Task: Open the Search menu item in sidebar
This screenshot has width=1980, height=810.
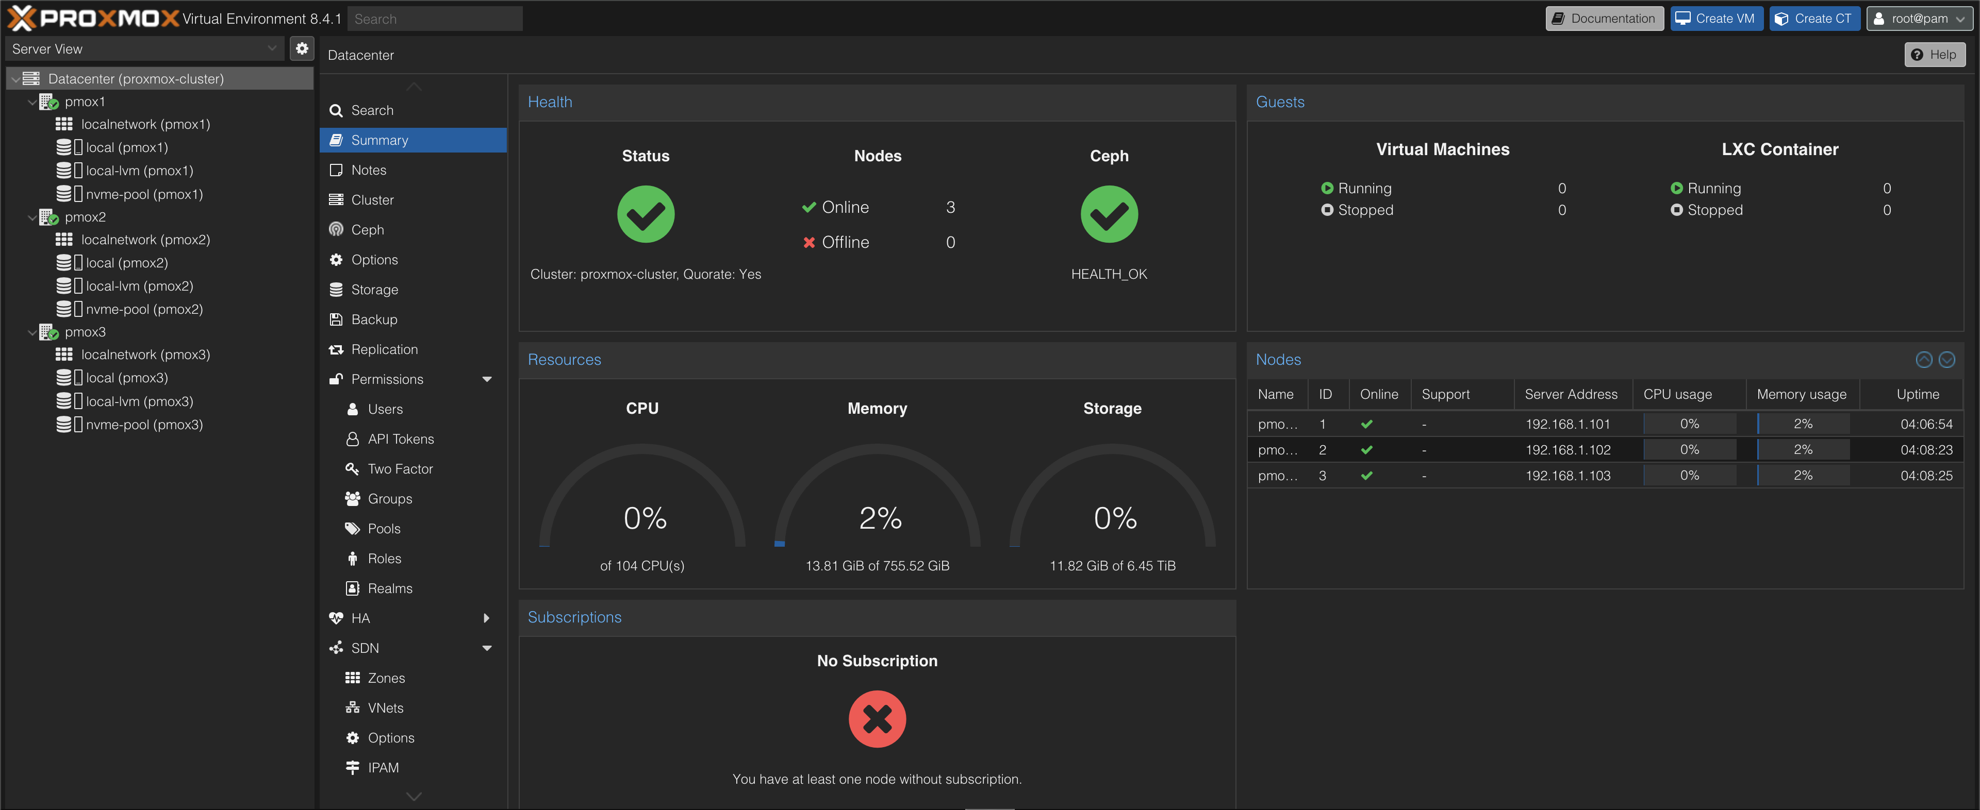Action: click(412, 110)
